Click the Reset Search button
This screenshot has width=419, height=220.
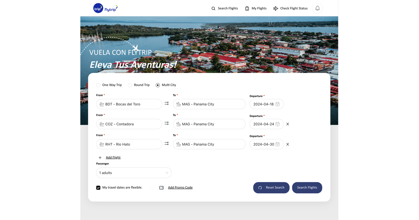(271, 188)
